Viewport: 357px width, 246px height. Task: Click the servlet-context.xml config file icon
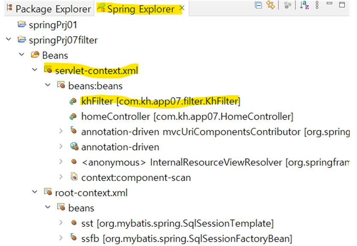[48, 69]
